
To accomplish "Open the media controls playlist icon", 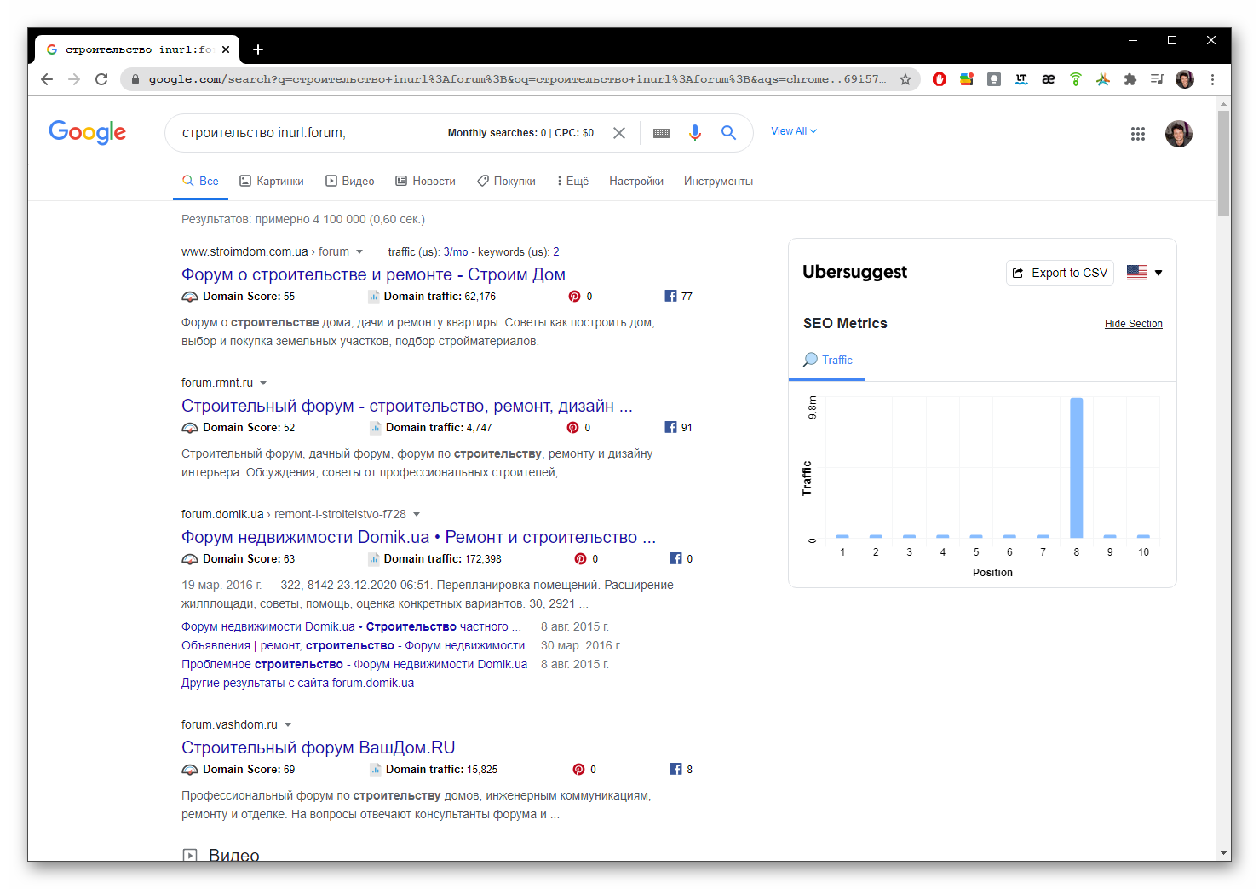I will tap(1157, 79).
